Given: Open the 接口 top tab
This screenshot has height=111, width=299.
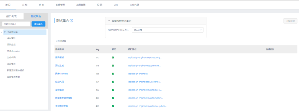Looking at the screenshot, I should point(8,5).
